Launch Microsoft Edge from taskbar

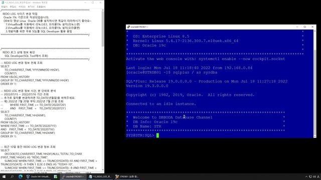coord(21,176)
